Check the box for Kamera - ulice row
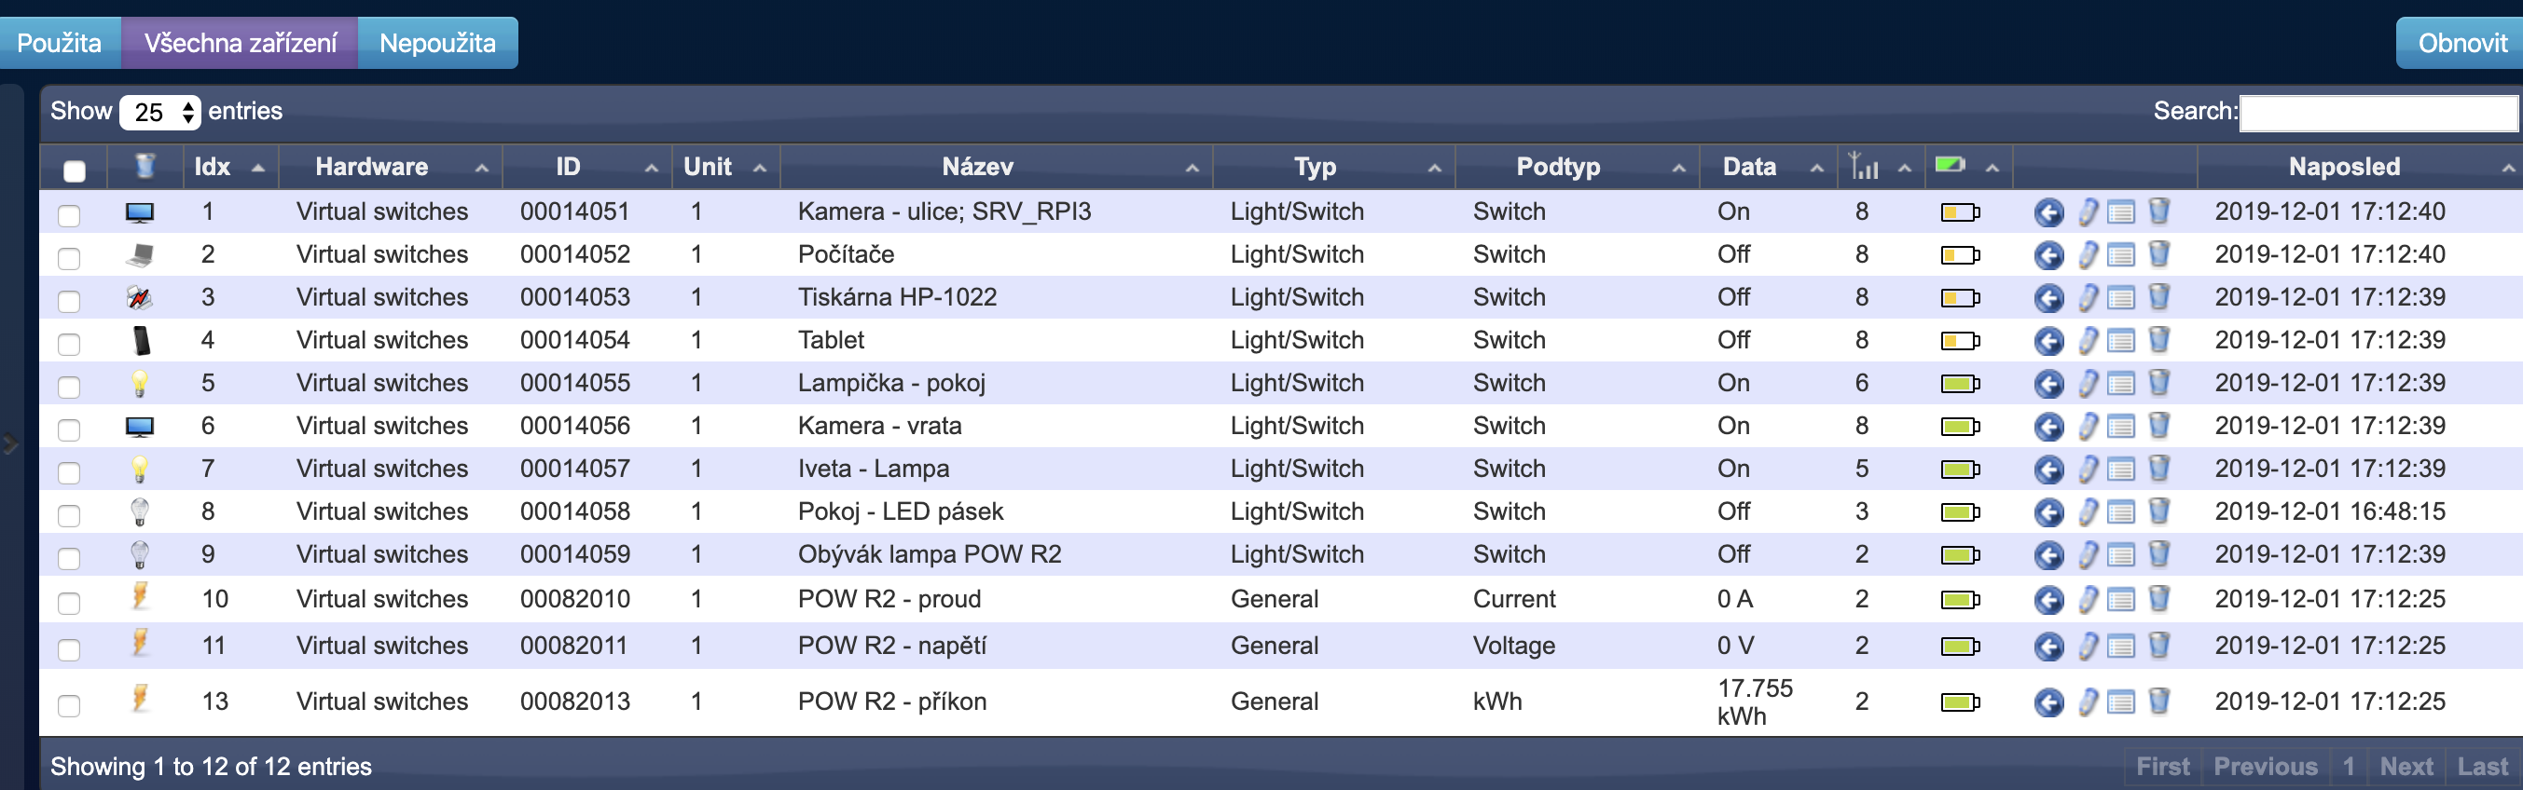The height and width of the screenshot is (790, 2523). click(69, 214)
